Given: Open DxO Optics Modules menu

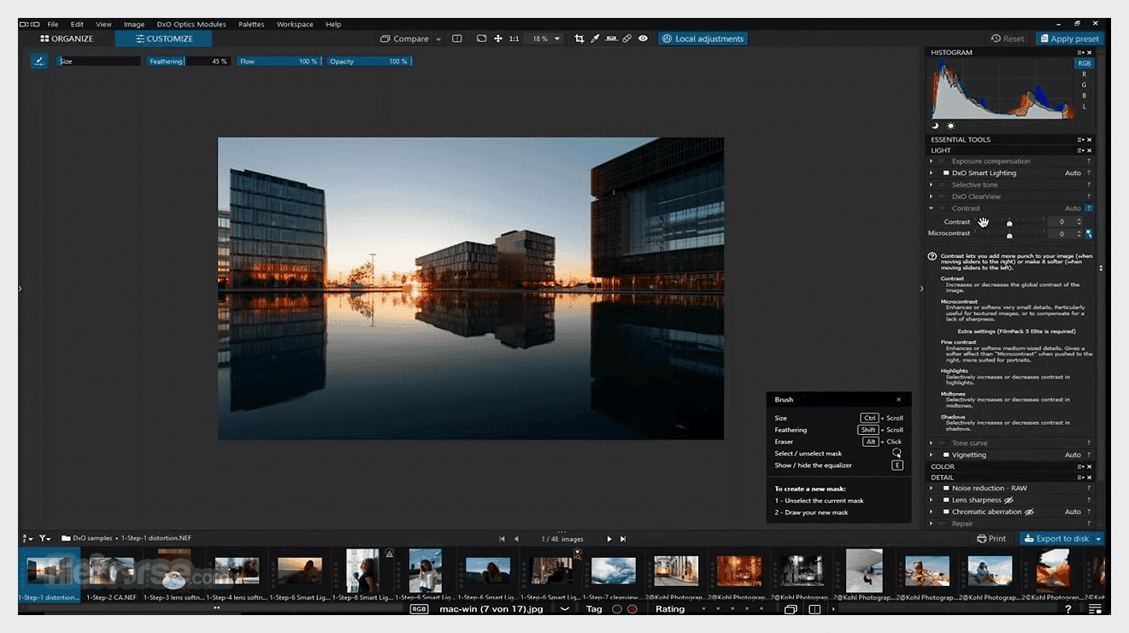Looking at the screenshot, I should click(x=191, y=24).
